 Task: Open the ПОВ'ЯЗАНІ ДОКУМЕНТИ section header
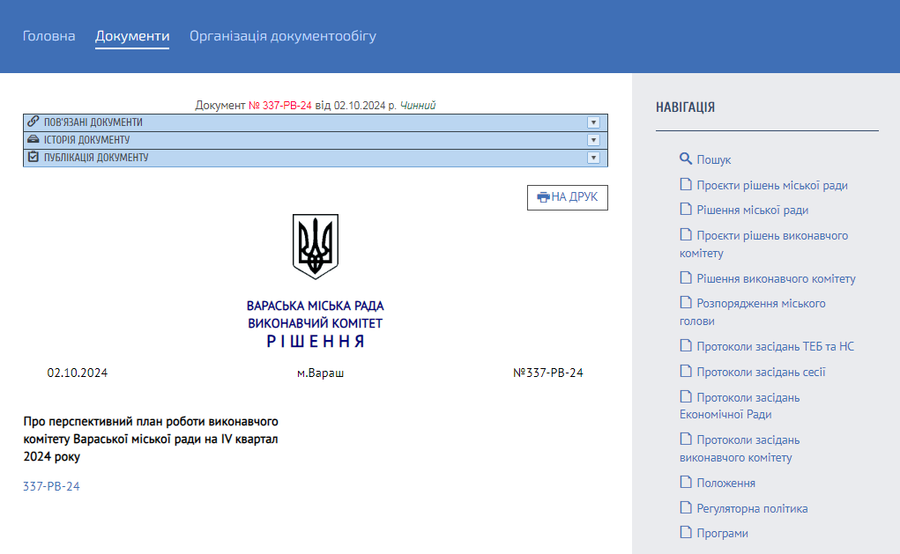[x=315, y=122]
